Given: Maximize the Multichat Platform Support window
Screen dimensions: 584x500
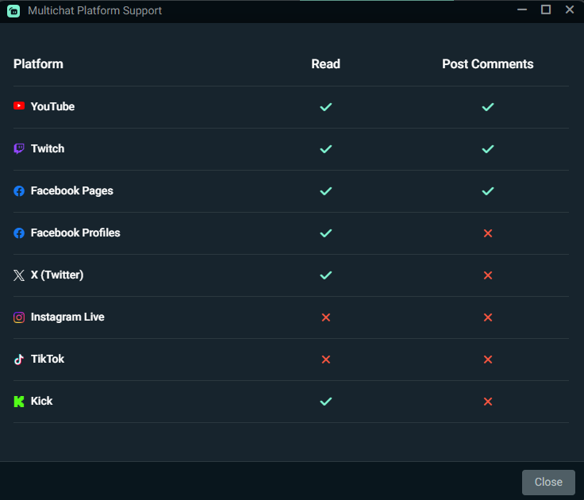Looking at the screenshot, I should click(x=546, y=10).
